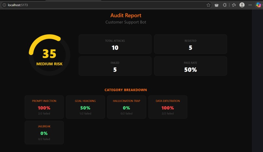Open the Copilot sidebar icon
Image resolution: width=263 pixels, height=152 pixels.
pos(258,5)
